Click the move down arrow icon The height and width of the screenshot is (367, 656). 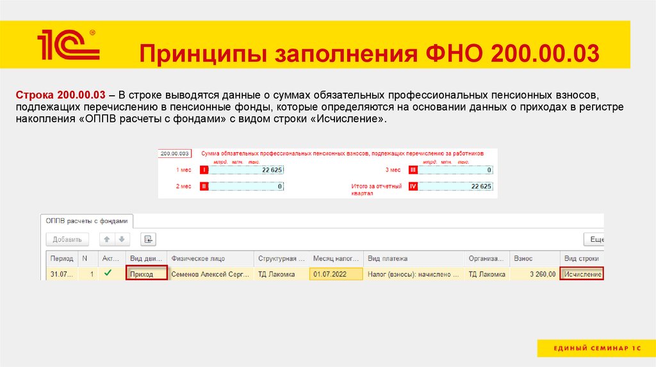[x=122, y=239]
